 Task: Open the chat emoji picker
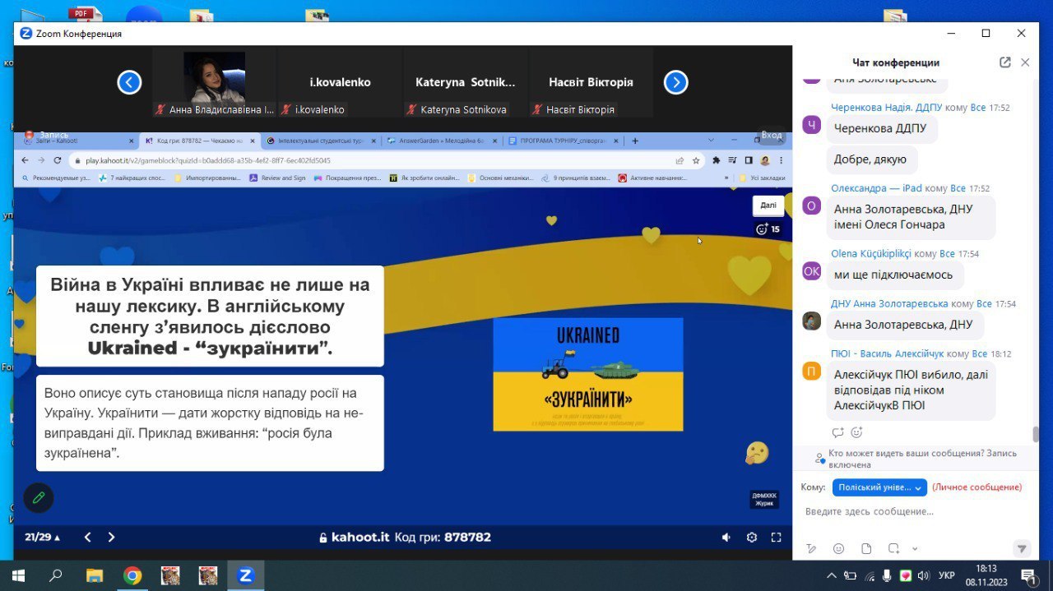click(x=838, y=548)
